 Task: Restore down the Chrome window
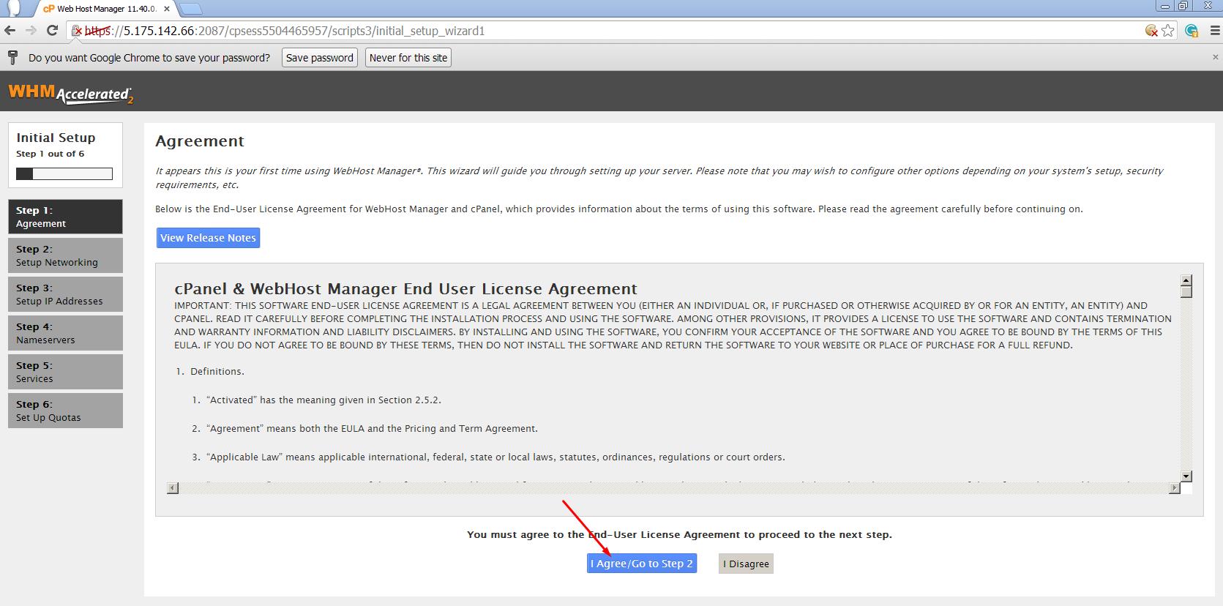click(x=1183, y=6)
